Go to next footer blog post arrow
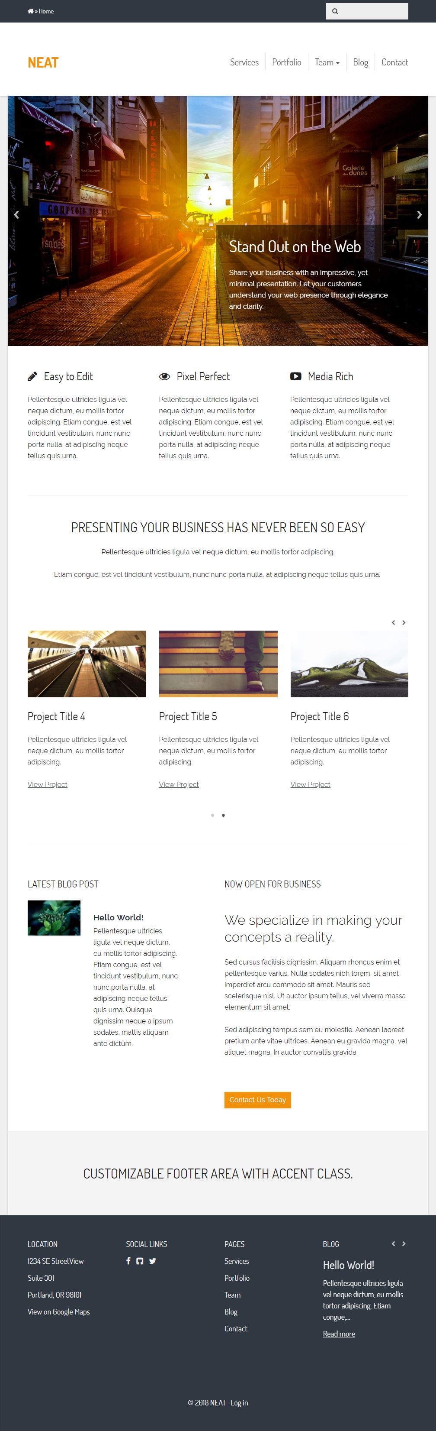This screenshot has width=436, height=1431. [x=404, y=1243]
